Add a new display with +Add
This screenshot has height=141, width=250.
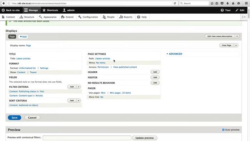[x=23, y=36]
